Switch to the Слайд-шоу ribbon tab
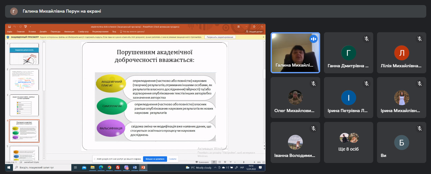The width and height of the screenshot is (431, 174). click(x=83, y=32)
